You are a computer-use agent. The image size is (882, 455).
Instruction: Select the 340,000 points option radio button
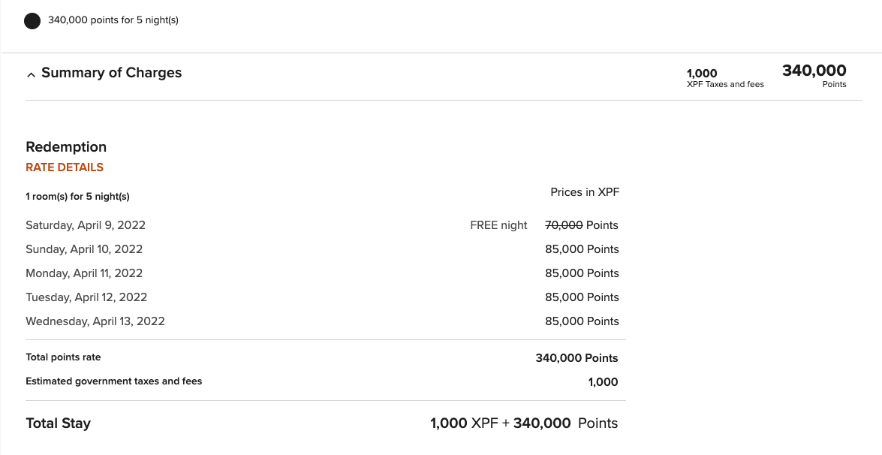point(32,20)
